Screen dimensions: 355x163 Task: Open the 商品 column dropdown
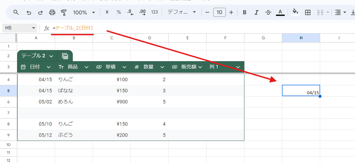pos(87,67)
